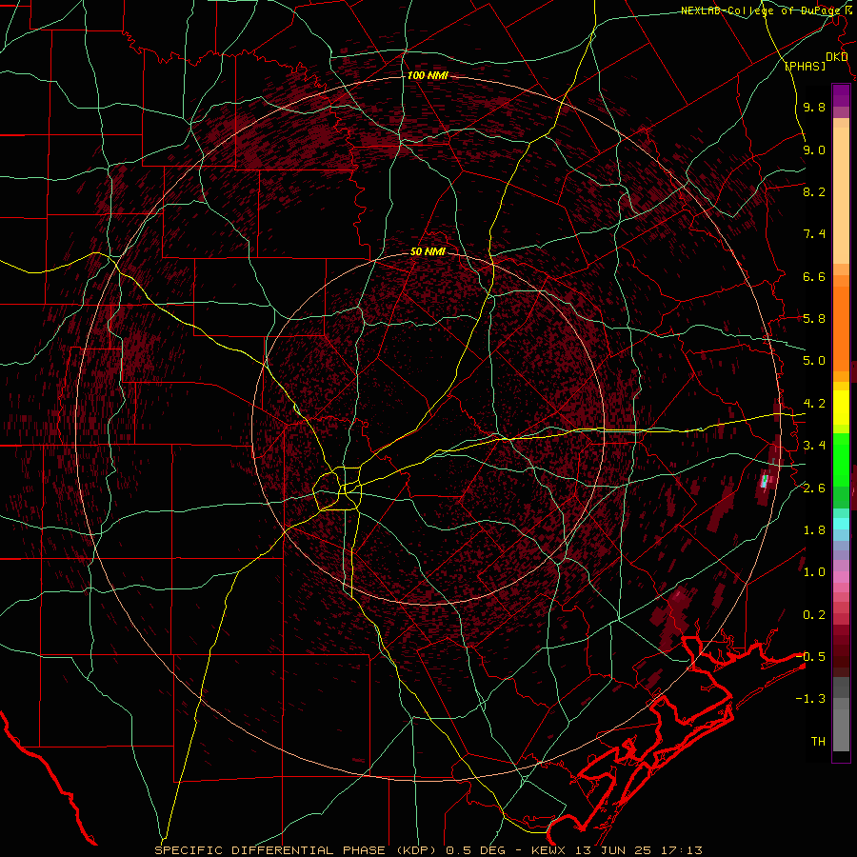
Task: Pick the purple band atop the color bar
Action: [x=841, y=95]
